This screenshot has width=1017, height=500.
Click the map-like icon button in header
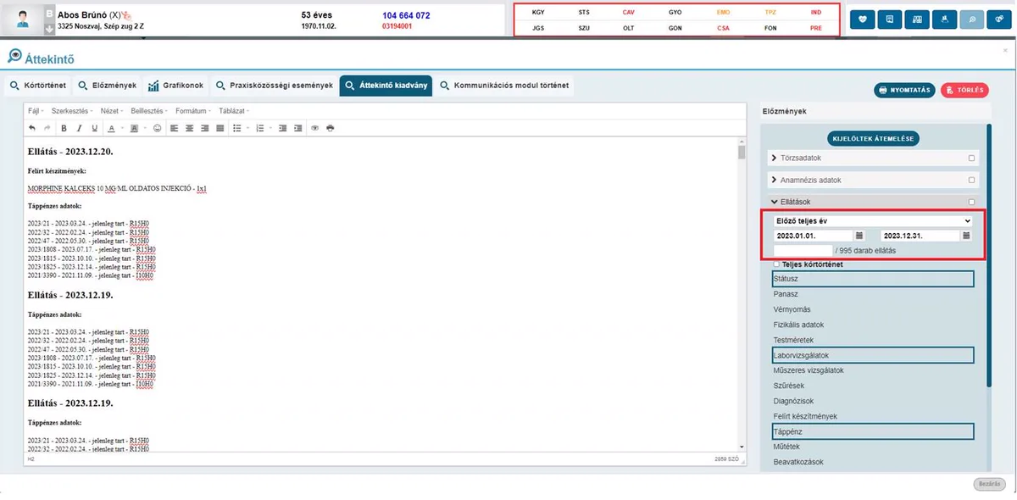[x=917, y=19]
